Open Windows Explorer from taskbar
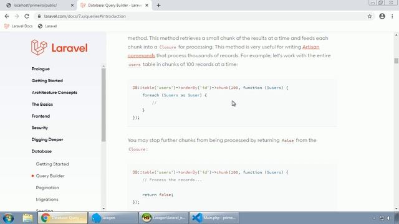399x224 pixels. pyautogui.click(x=27, y=218)
